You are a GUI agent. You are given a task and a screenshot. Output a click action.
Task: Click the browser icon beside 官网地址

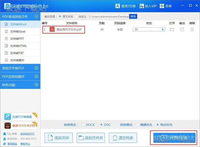(x=5, y=144)
